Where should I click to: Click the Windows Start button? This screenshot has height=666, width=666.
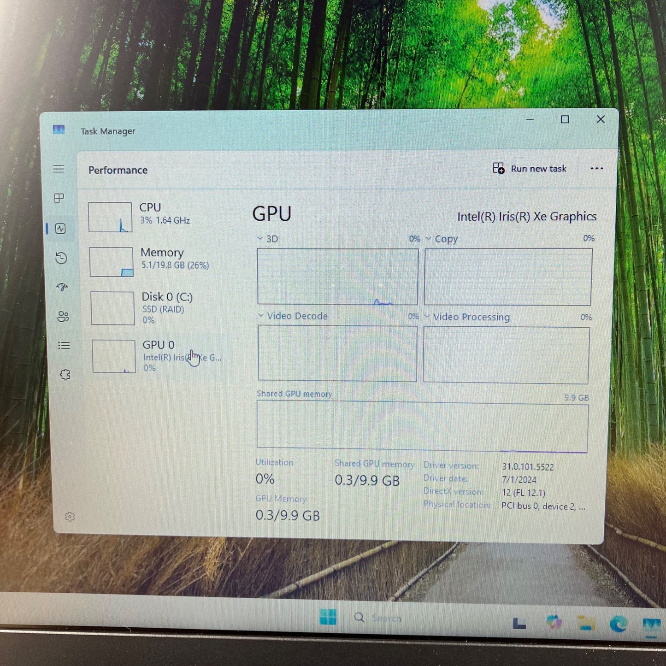click(x=328, y=616)
